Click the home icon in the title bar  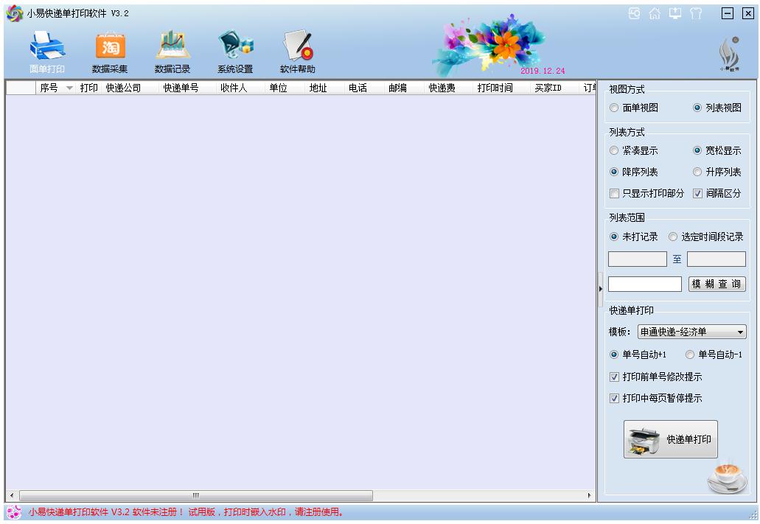pos(655,13)
